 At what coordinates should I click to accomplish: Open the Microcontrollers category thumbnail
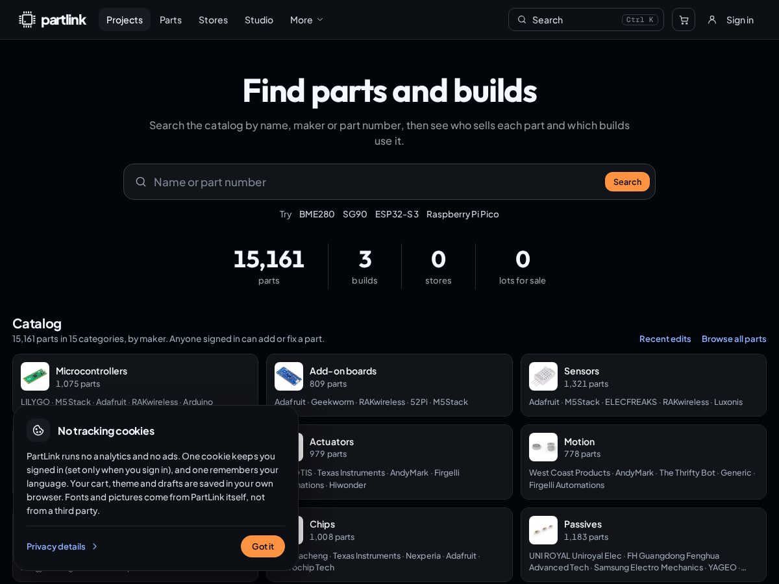(x=35, y=376)
